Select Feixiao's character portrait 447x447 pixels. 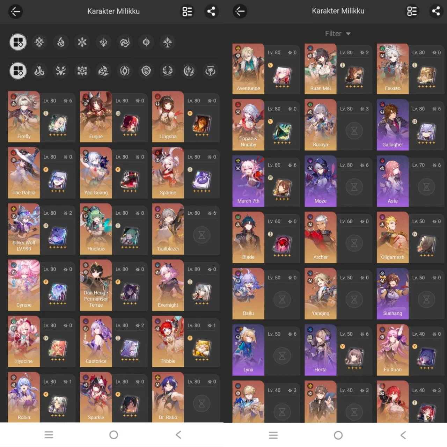tap(393, 69)
